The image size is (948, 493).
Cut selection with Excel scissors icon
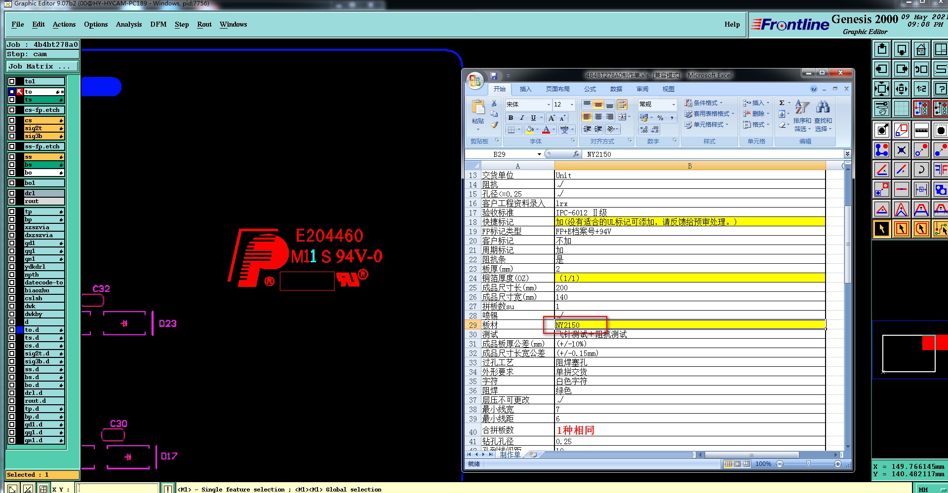pyautogui.click(x=494, y=104)
